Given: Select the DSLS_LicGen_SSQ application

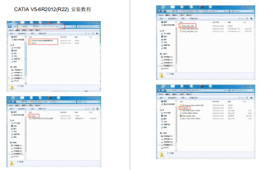Looking at the screenshot, I should coord(187,116).
